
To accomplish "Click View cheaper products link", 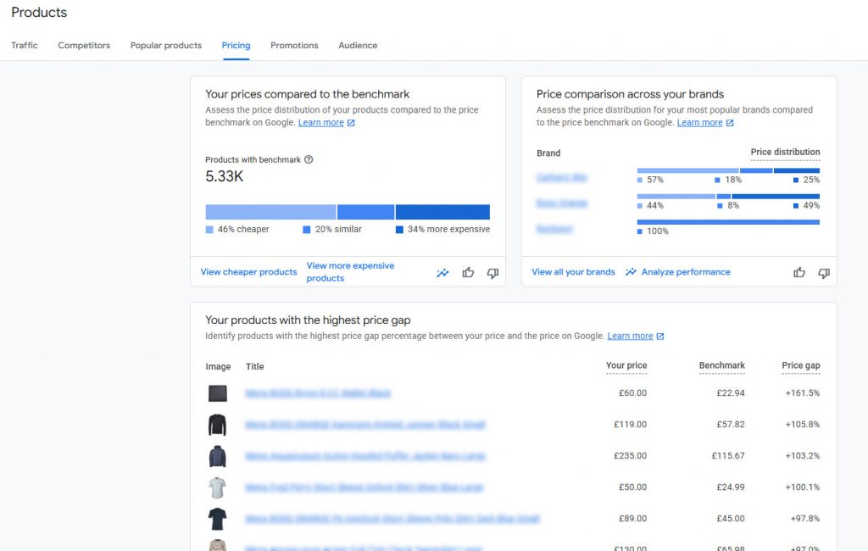I will point(248,272).
